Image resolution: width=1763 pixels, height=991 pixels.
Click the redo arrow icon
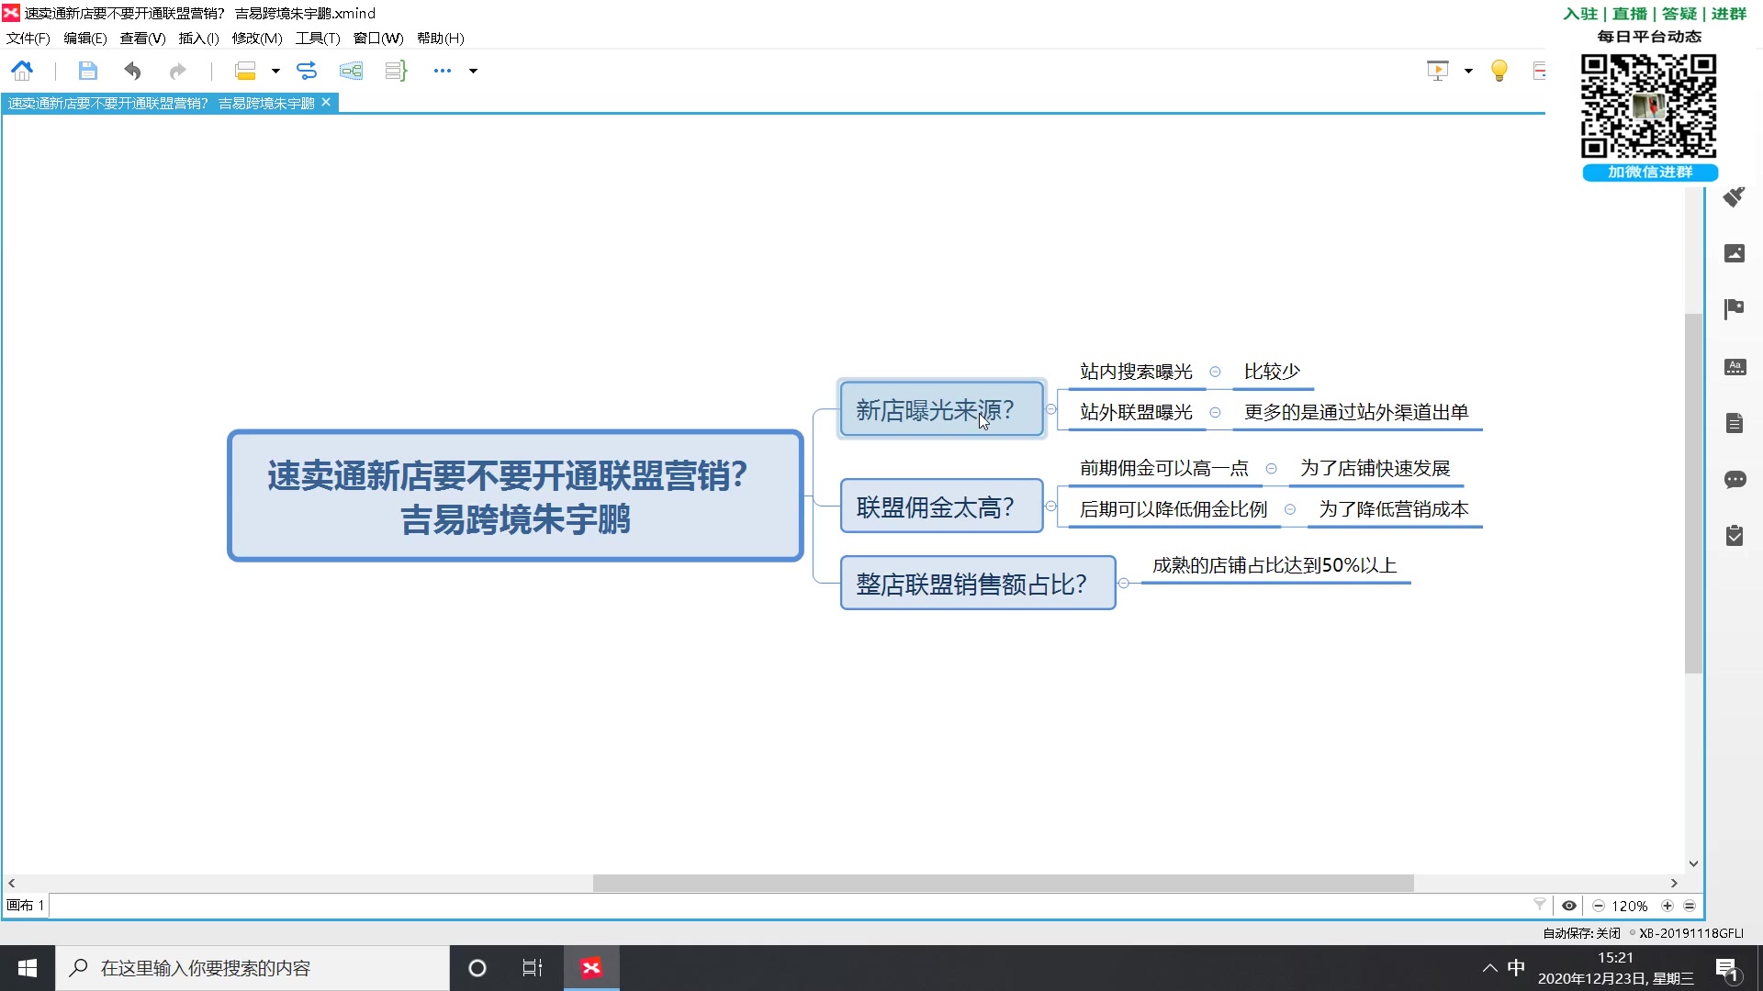[x=178, y=71]
